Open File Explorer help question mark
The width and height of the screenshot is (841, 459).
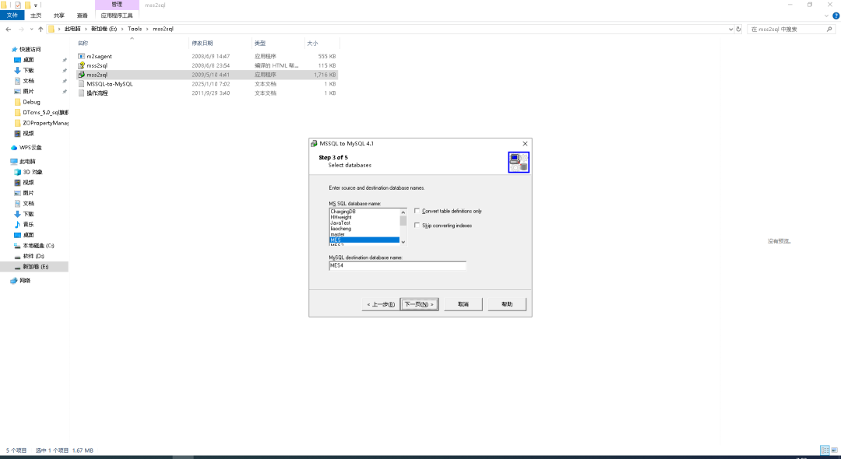[x=836, y=16]
